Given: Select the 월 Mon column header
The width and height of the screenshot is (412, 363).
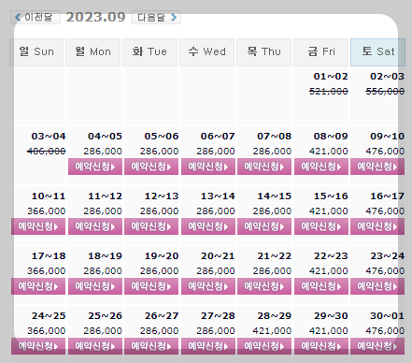Looking at the screenshot, I should [92, 52].
